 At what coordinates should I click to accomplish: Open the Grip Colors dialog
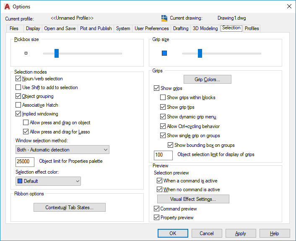click(x=208, y=79)
